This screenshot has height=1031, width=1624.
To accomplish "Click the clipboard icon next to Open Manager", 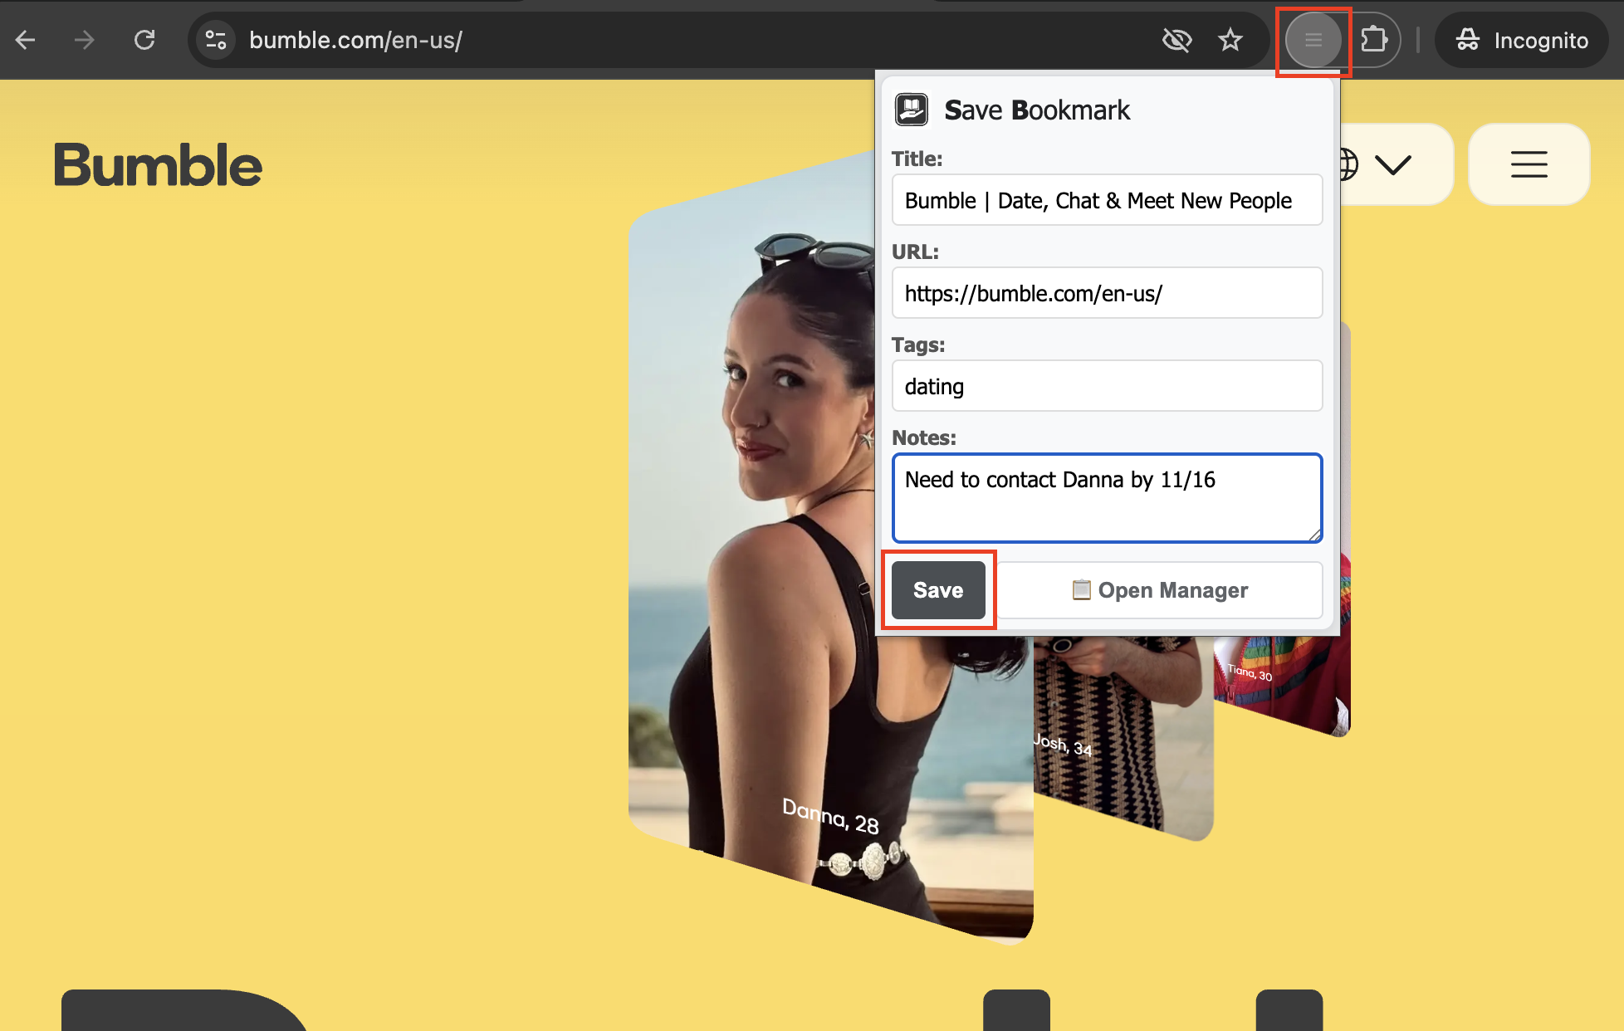I will coord(1082,590).
